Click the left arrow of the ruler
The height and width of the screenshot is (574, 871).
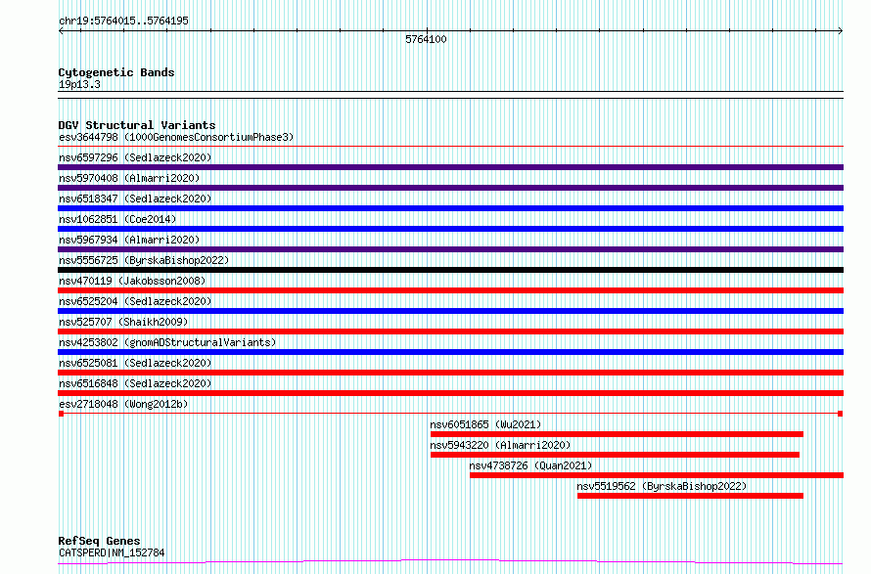click(x=61, y=31)
